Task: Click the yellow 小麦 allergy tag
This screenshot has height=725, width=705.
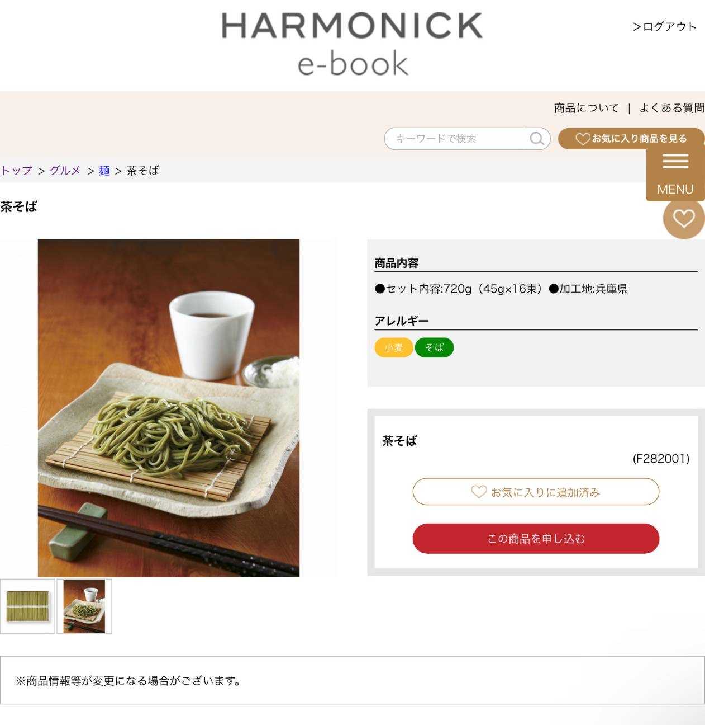Action: (393, 347)
